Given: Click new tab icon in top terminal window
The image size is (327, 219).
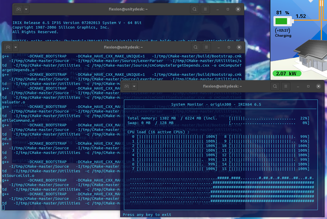Looking at the screenshot, I should [x=18, y=9].
